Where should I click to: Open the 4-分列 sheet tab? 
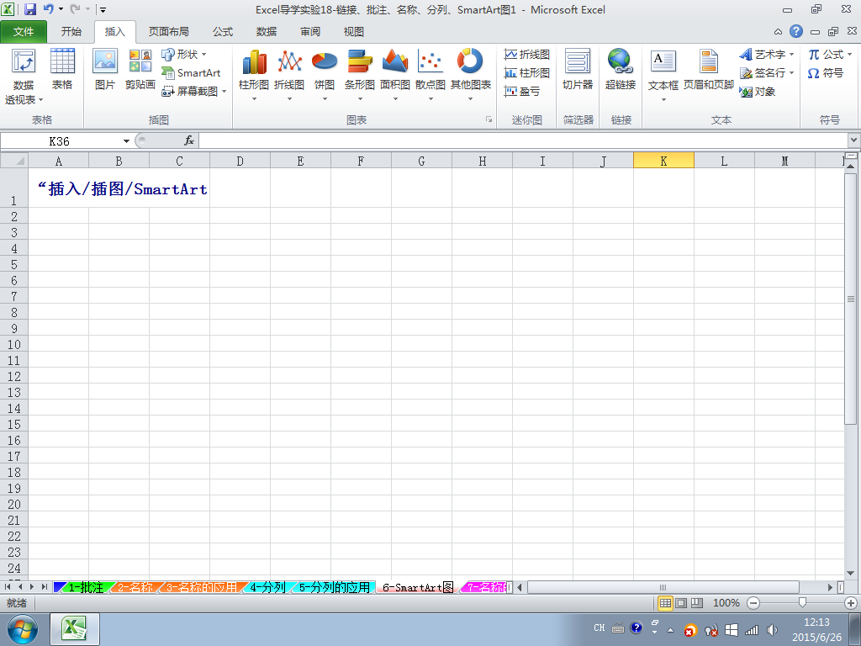(267, 587)
